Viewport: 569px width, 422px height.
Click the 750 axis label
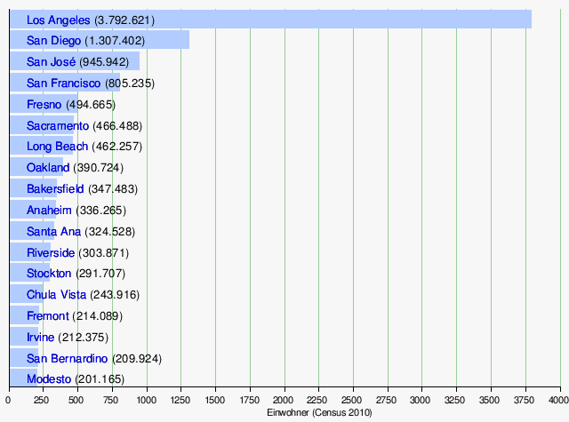(110, 400)
